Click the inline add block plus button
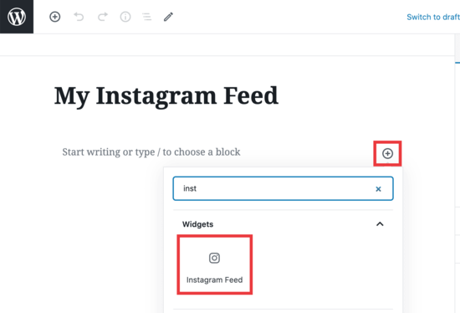Screen dimensions: 460x313 pos(387,153)
